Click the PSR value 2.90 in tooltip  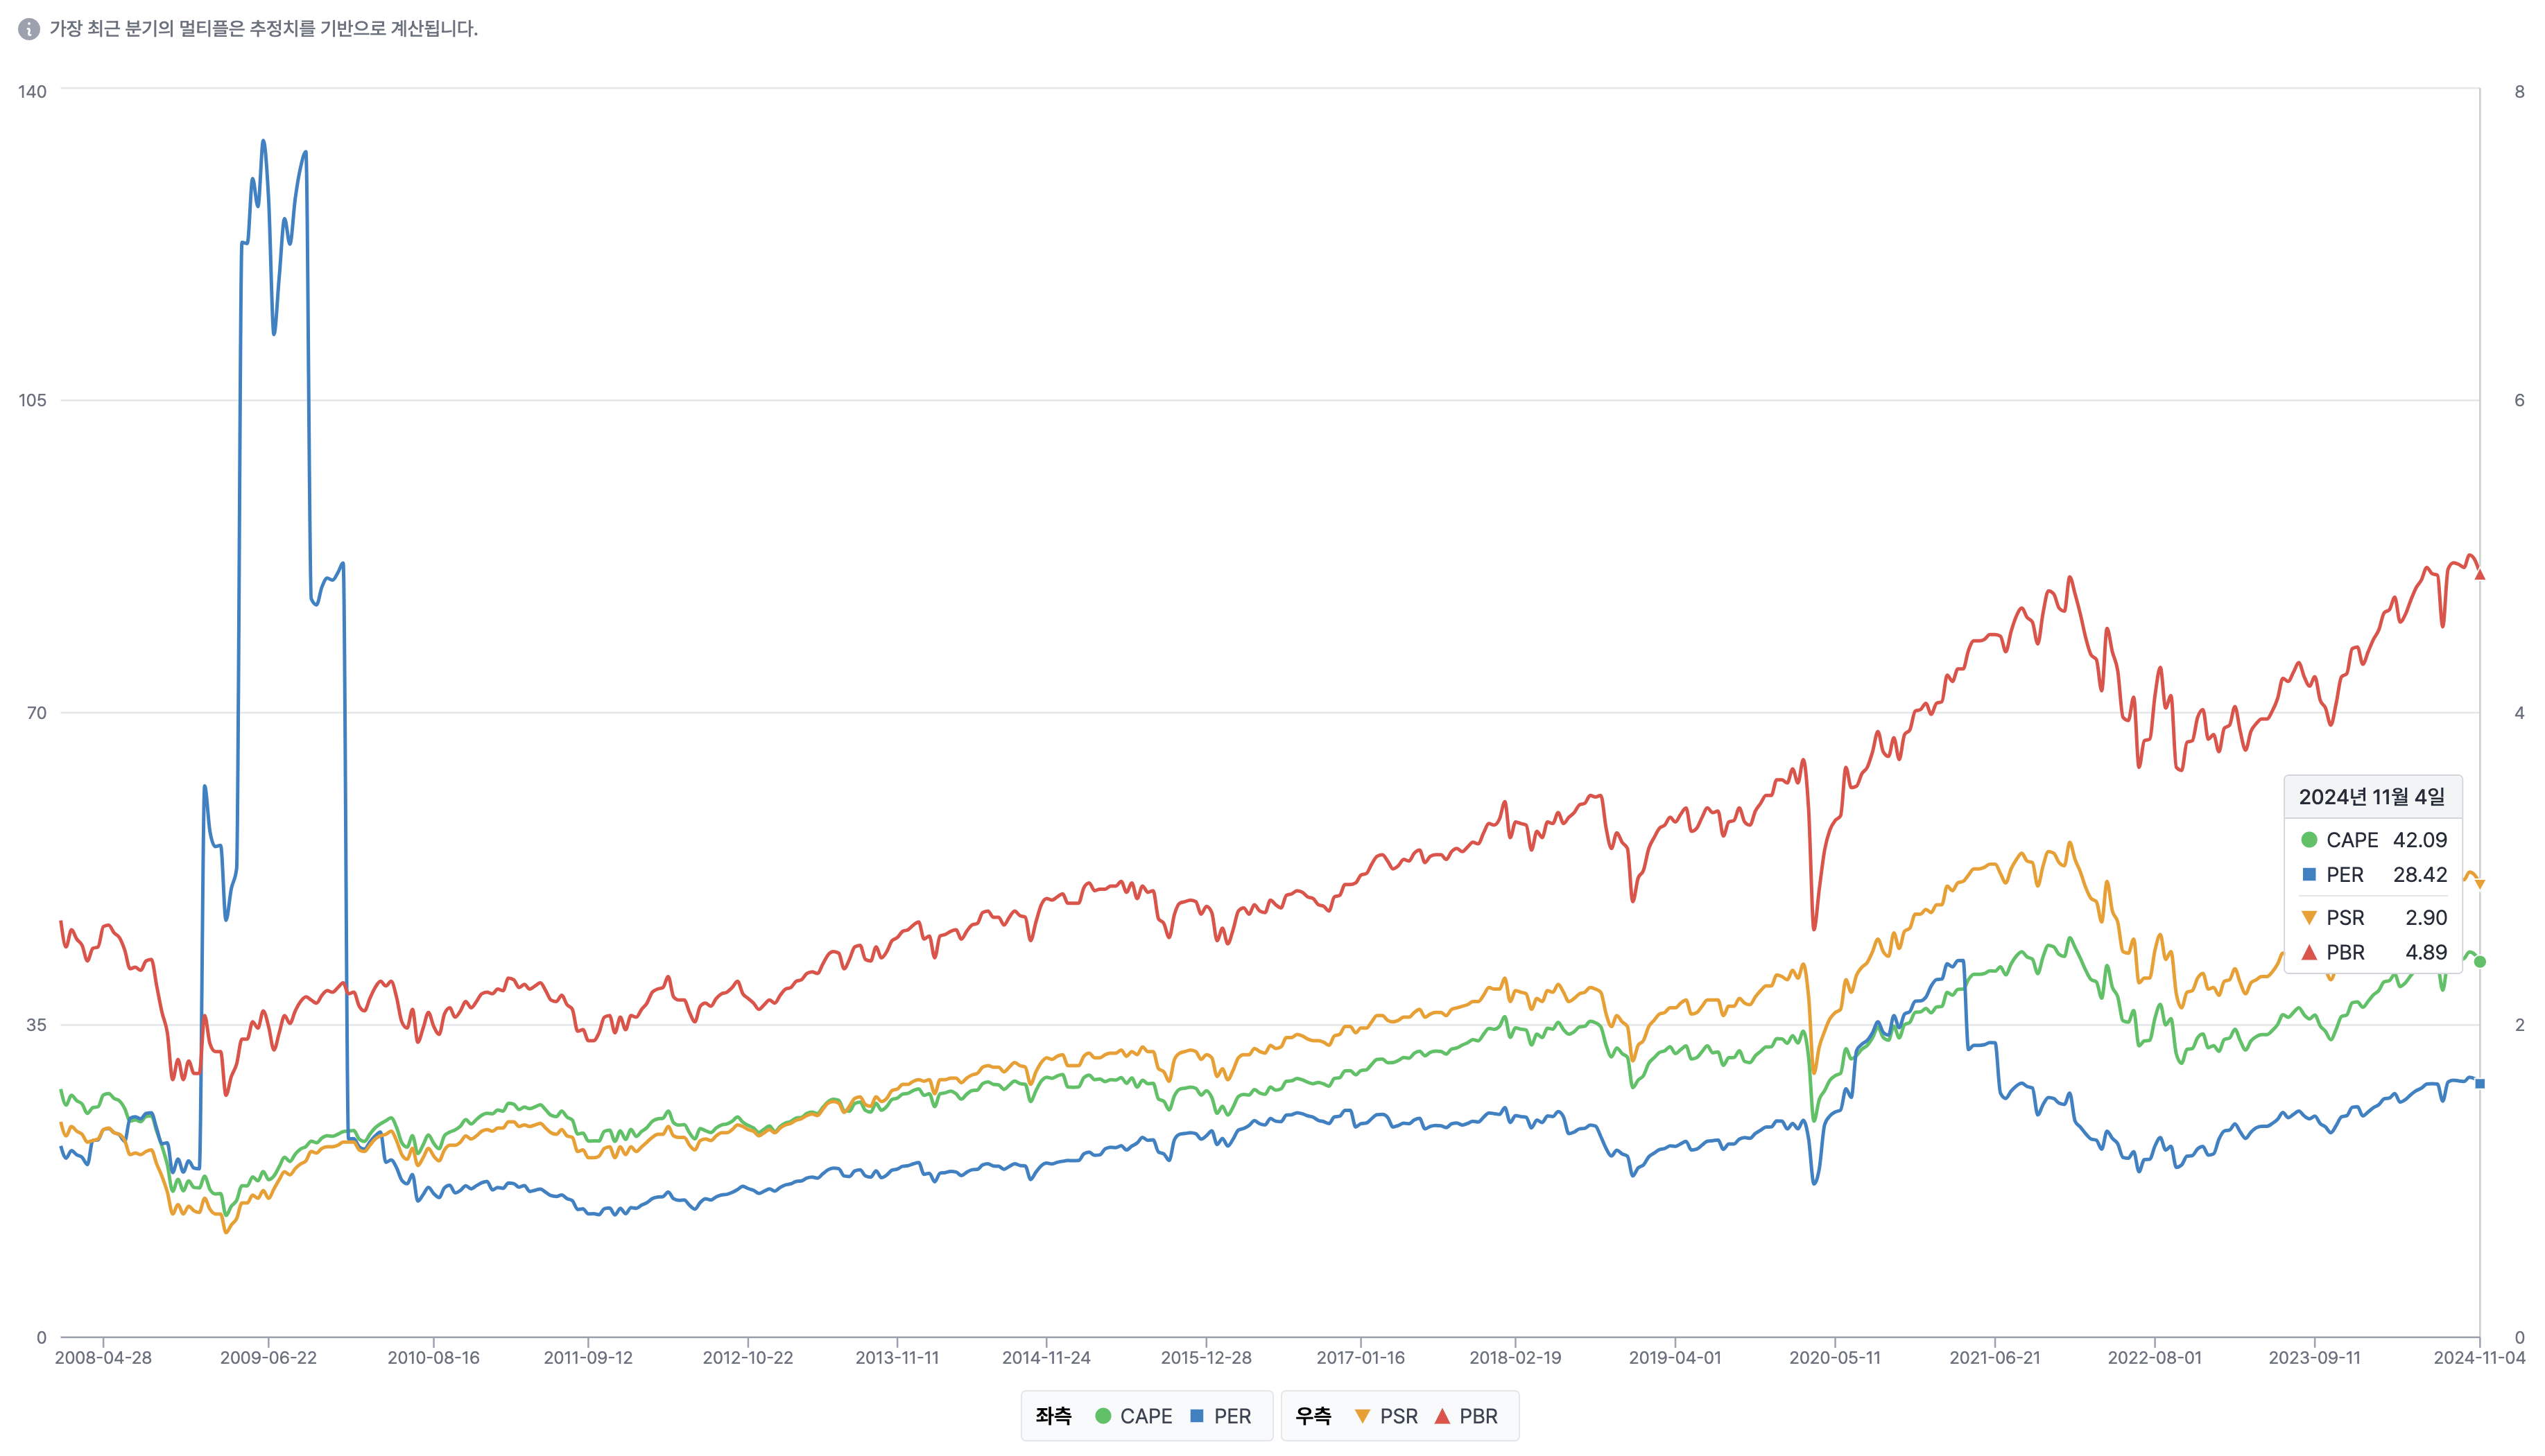tap(2425, 918)
